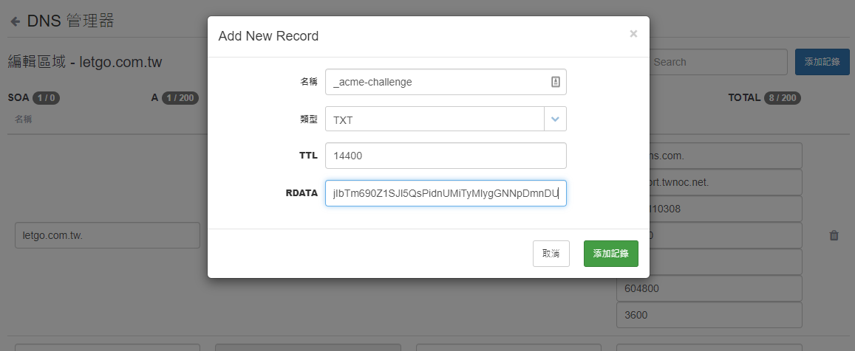Click the back arrow beside DNS 管理器
Viewport: 855px width, 351px height.
point(15,21)
